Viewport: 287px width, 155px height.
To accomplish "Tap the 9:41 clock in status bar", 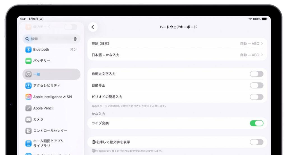I will click(x=24, y=19).
